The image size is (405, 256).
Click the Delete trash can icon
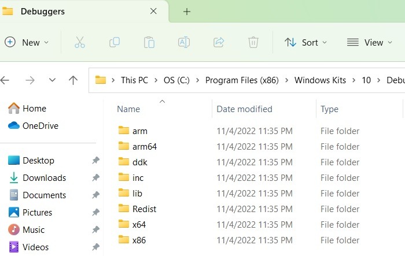tap(253, 42)
